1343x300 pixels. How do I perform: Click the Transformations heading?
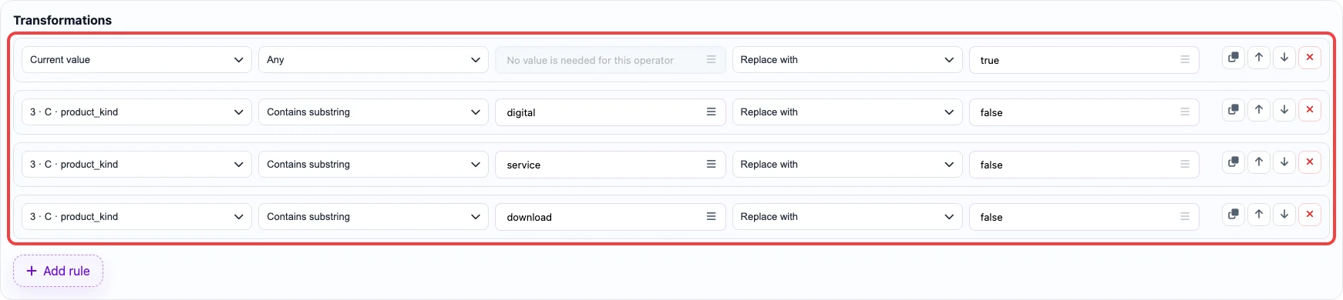coord(62,20)
